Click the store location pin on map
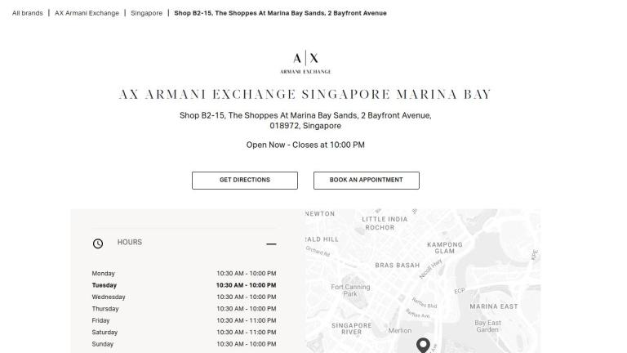 423,345
